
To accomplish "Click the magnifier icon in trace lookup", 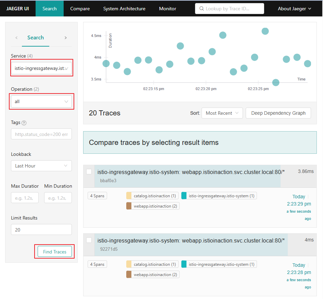I will coord(202,9).
